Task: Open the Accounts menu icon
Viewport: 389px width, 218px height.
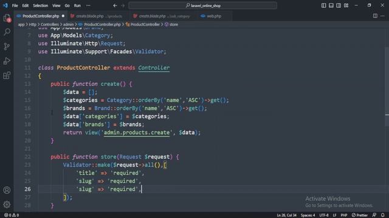Action: pos(7,190)
